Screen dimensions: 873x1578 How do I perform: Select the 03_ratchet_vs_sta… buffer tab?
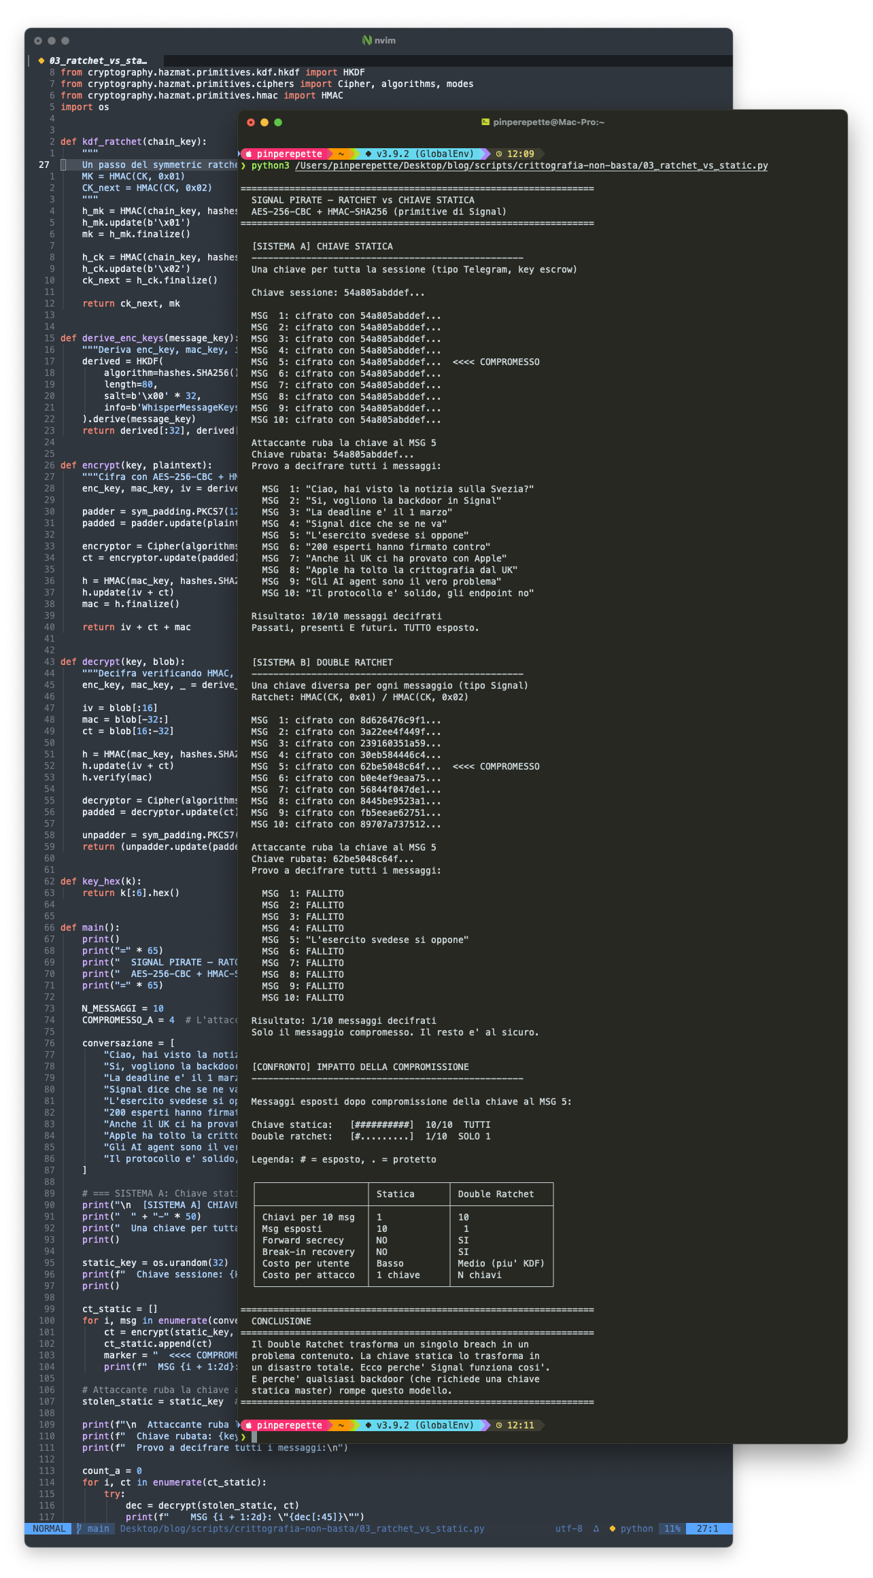[97, 61]
